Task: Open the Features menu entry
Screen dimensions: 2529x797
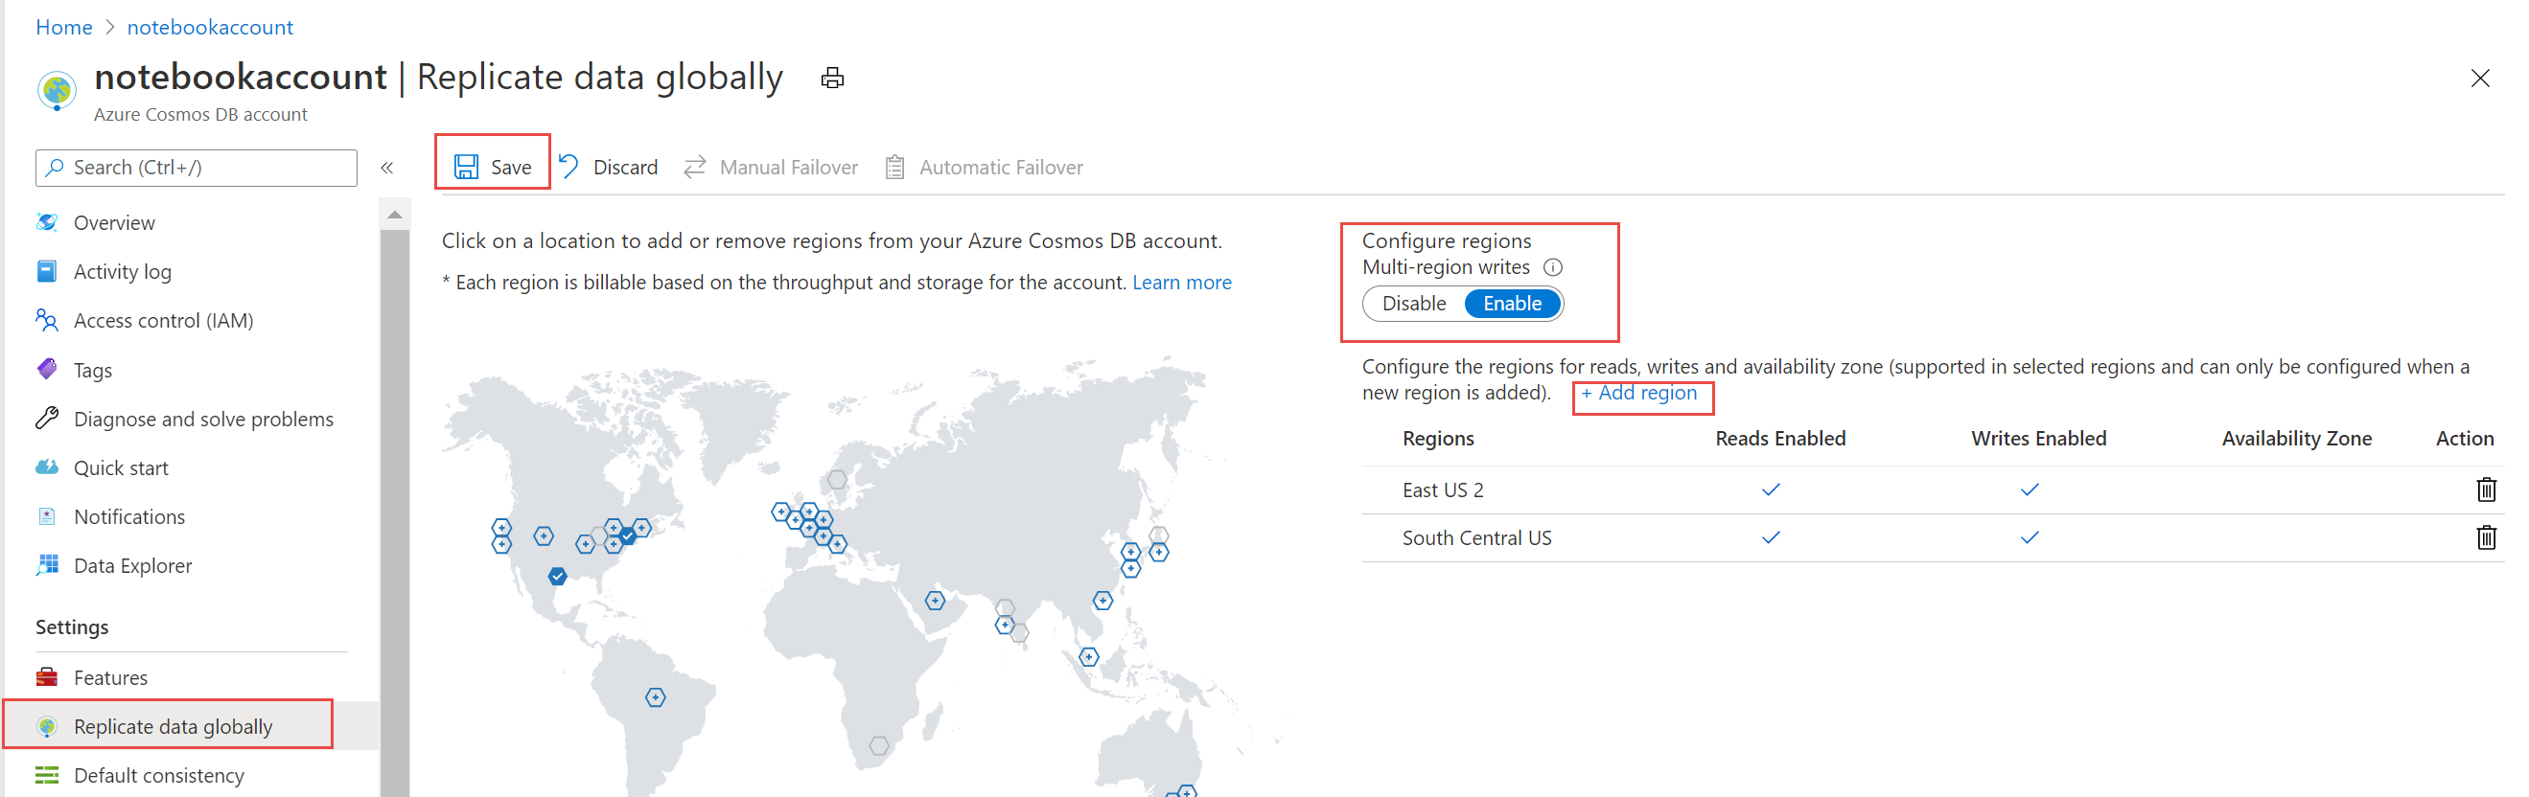Action: click(x=111, y=678)
